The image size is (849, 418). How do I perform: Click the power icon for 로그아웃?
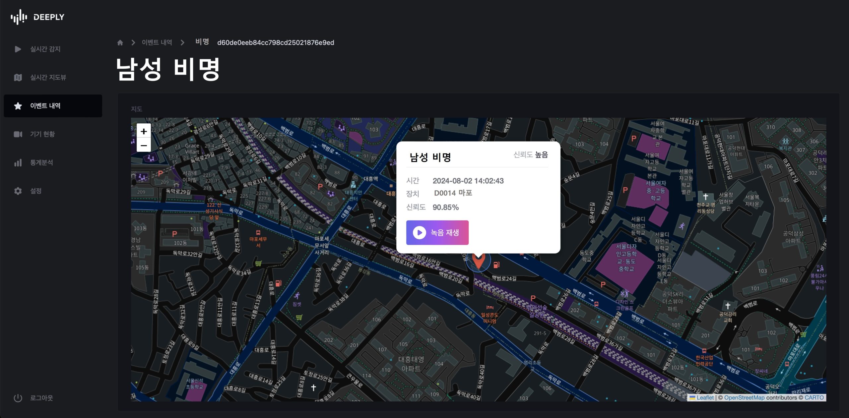(x=18, y=398)
